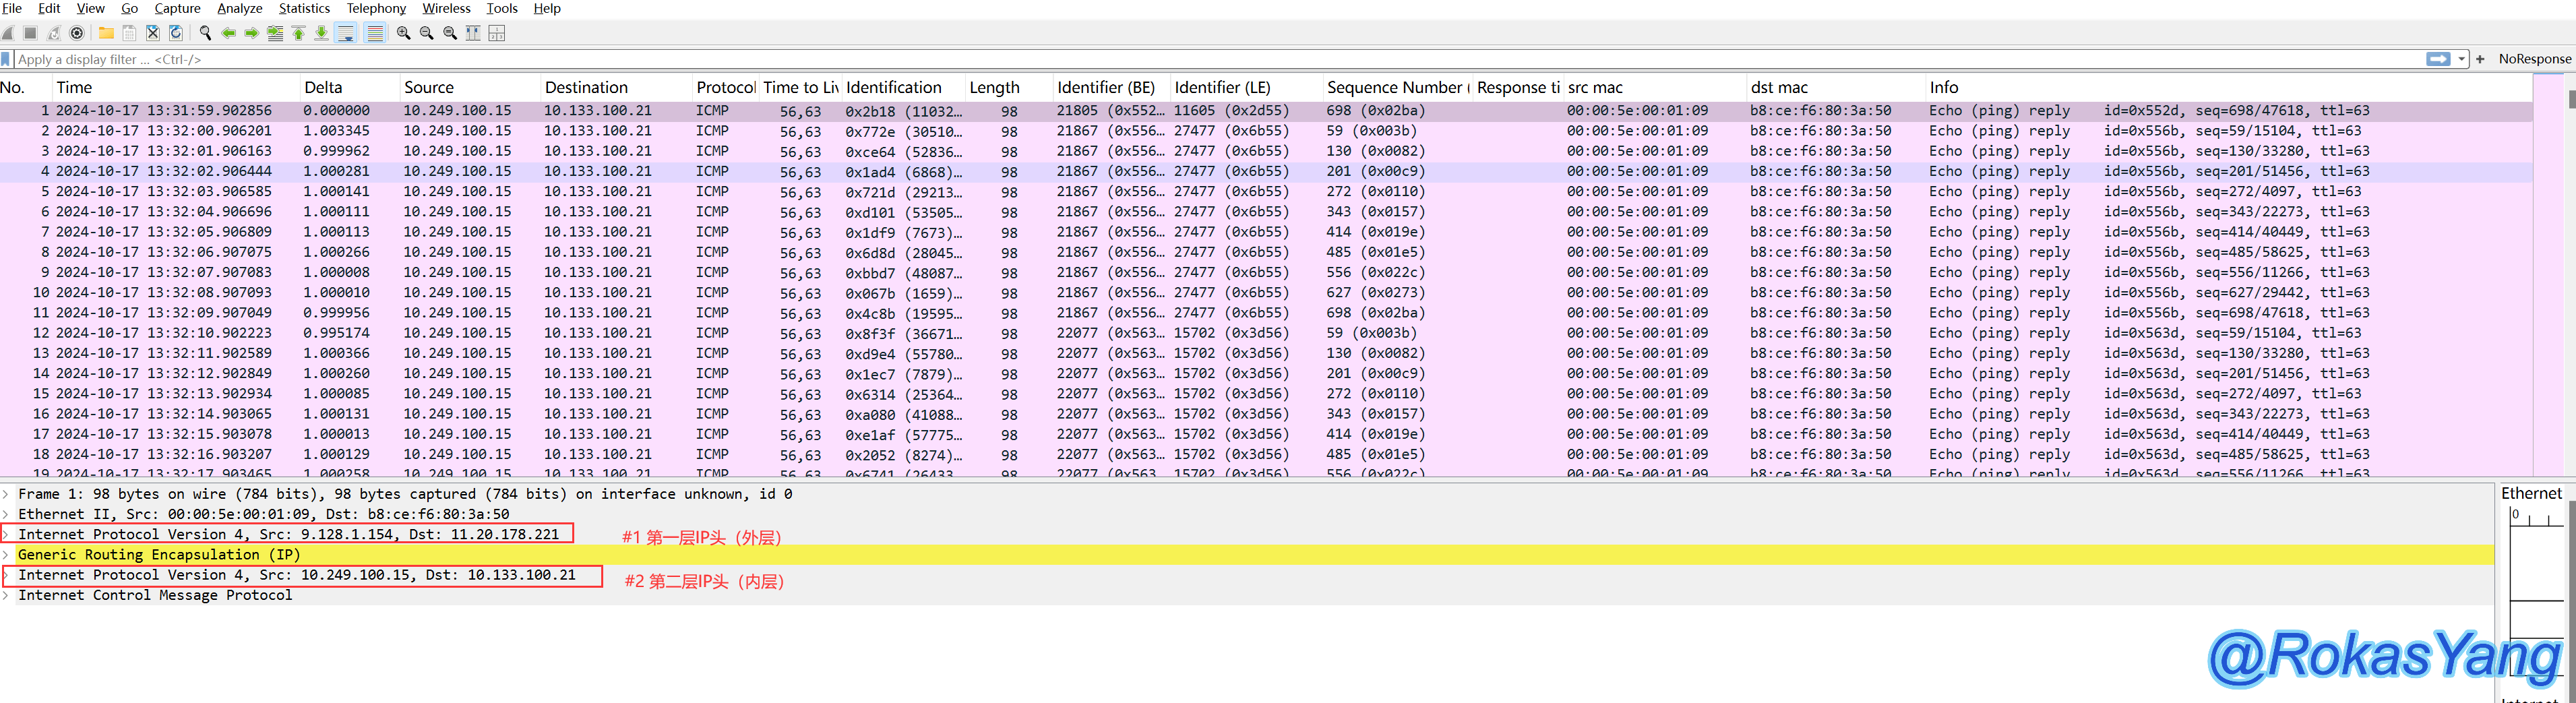This screenshot has height=703, width=2576.
Task: Click the Go to first packet icon
Action: 298,33
